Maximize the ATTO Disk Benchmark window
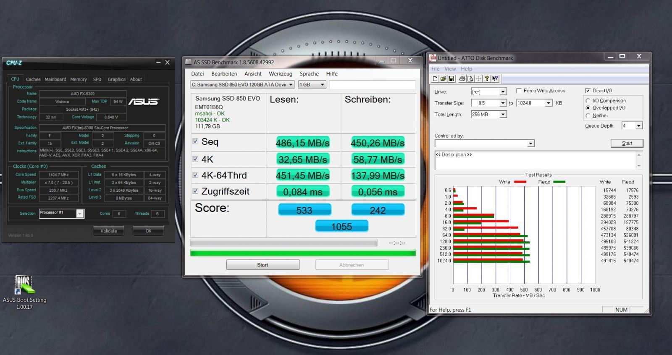The height and width of the screenshot is (355, 672). [622, 56]
